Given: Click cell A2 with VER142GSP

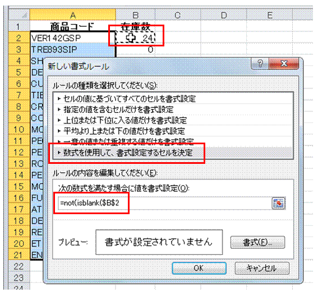Looking at the screenshot, I should click(72, 38).
